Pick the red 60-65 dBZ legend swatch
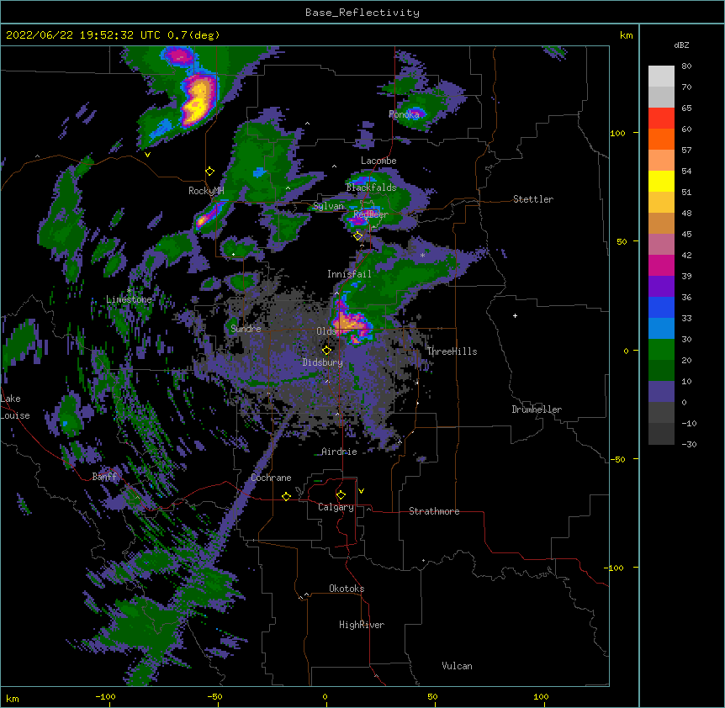Screen dimensions: 725x708 pos(661,119)
